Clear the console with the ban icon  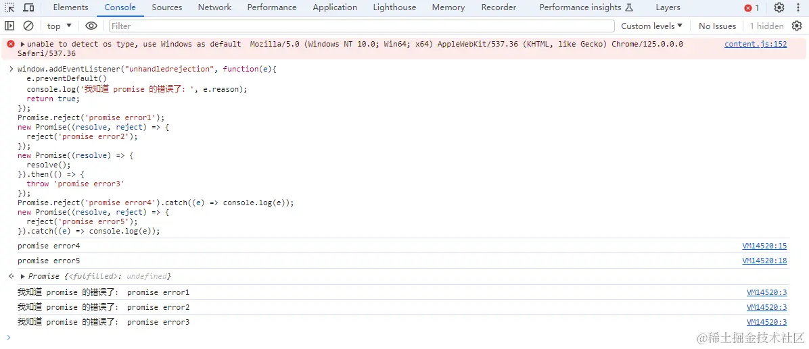pos(29,26)
